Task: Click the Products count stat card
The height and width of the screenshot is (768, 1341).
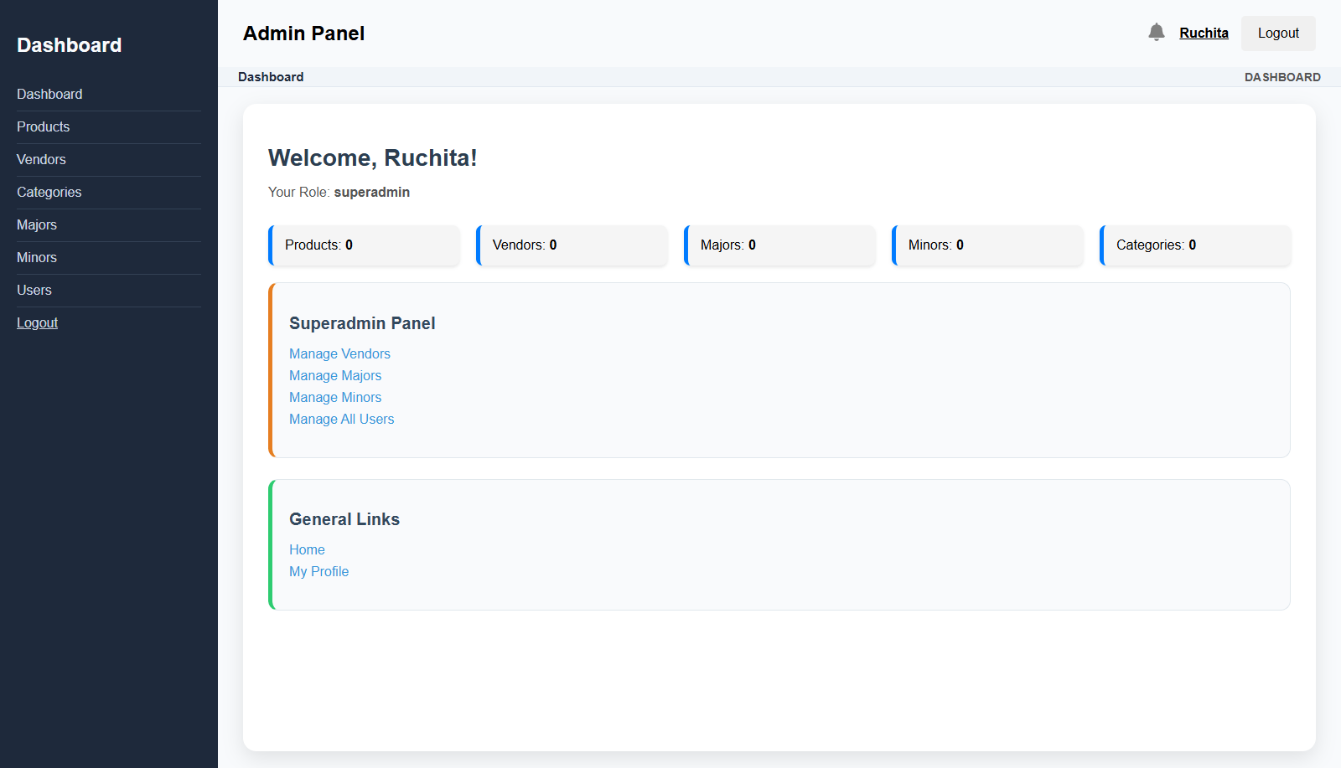Action: pos(364,245)
